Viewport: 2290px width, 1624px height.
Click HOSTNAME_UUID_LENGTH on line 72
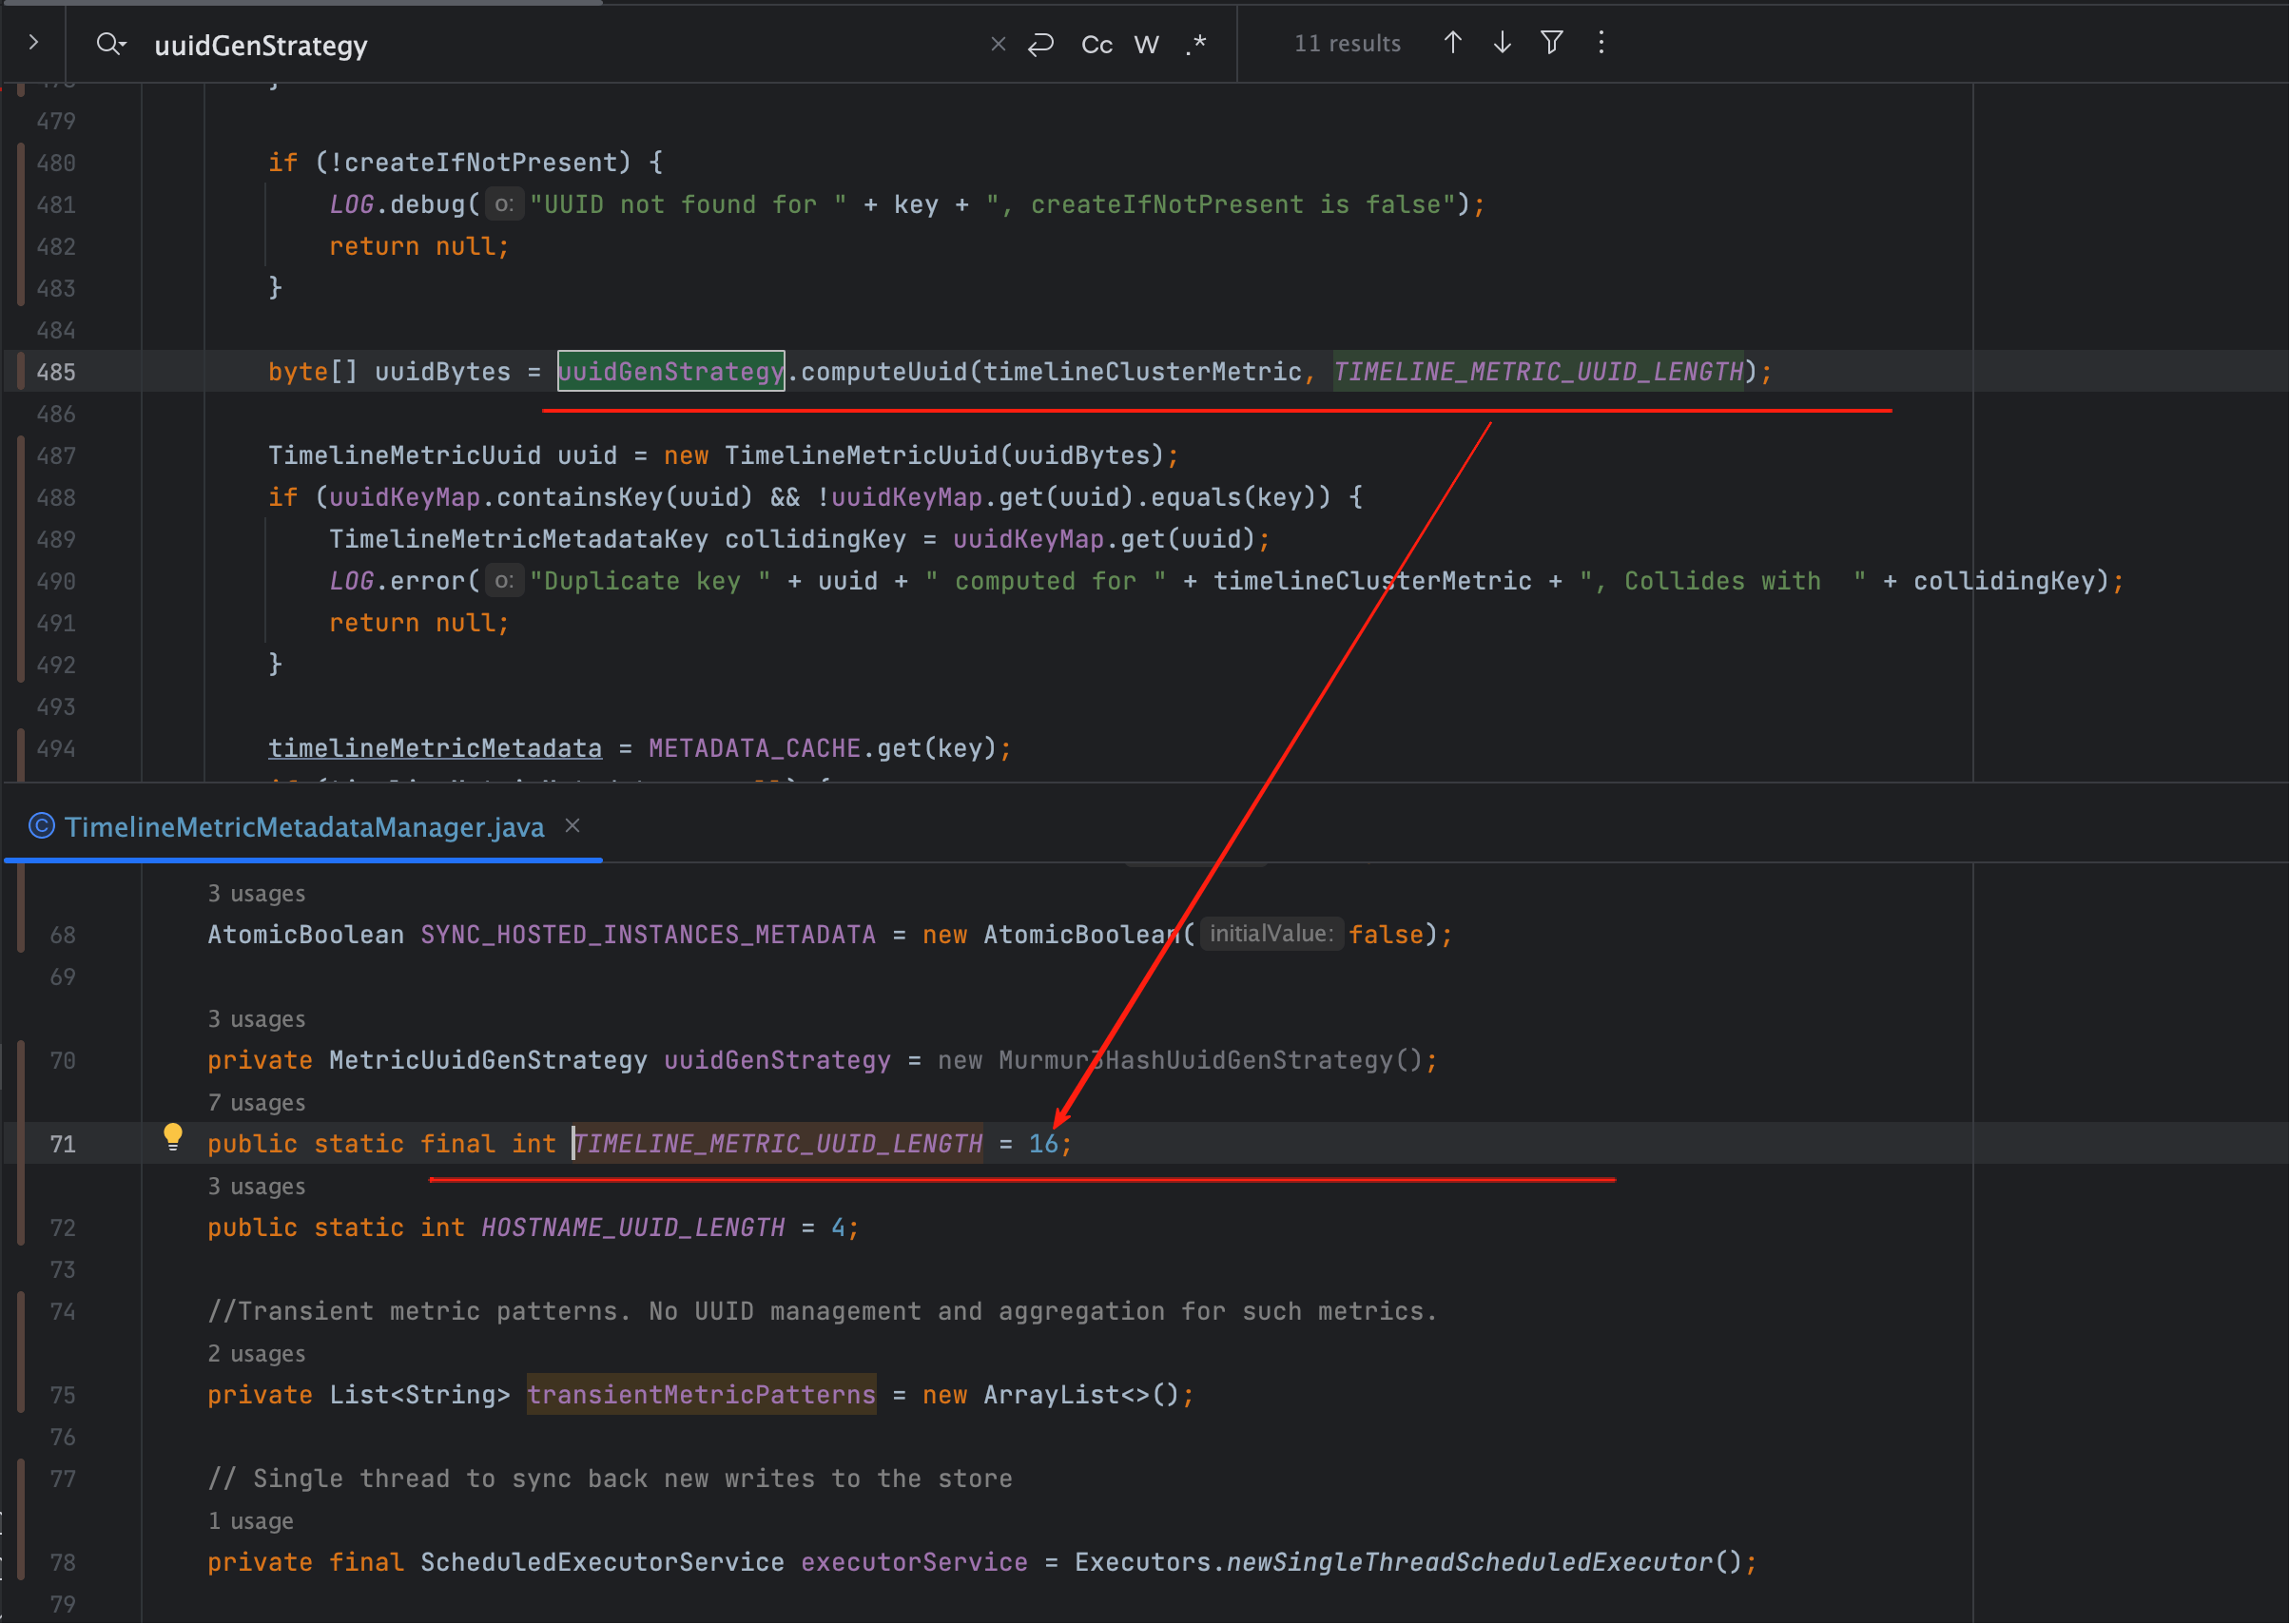click(633, 1228)
